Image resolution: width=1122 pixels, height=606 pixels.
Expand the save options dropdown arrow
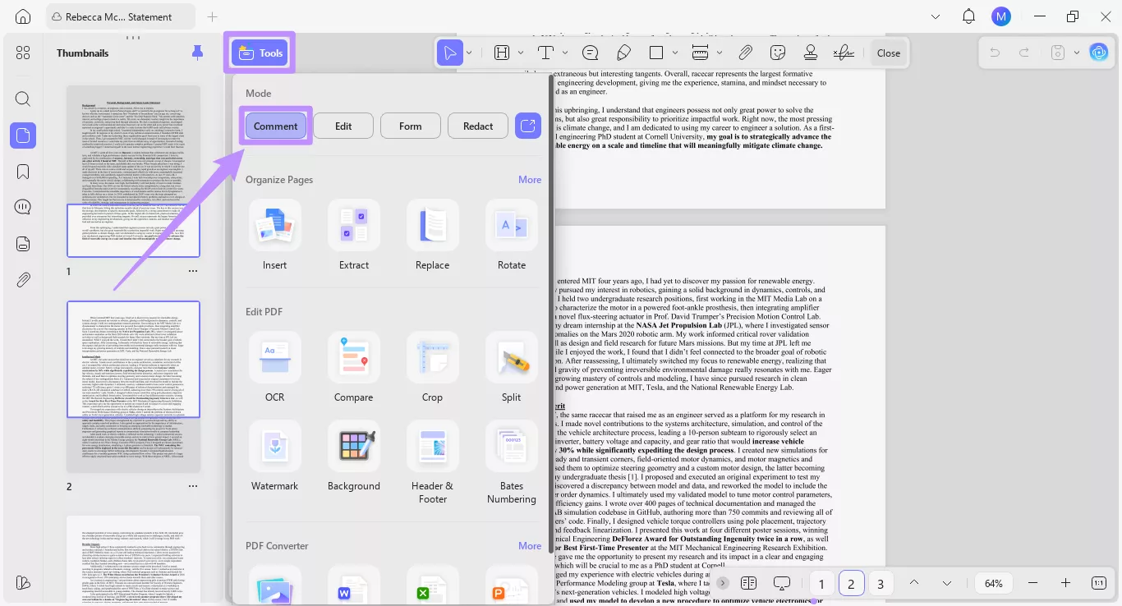(1077, 53)
